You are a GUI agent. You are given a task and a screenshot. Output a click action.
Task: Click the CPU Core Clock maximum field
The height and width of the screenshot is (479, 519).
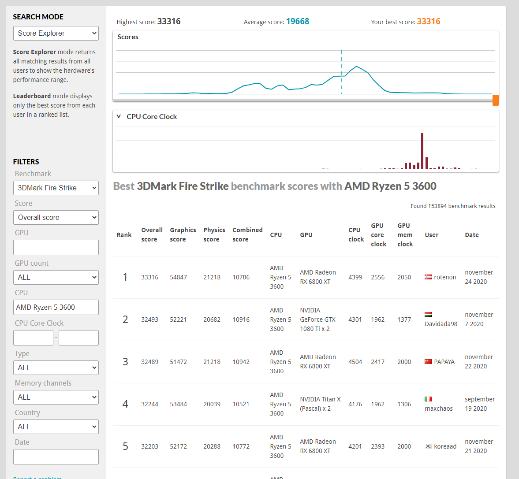[x=78, y=338]
